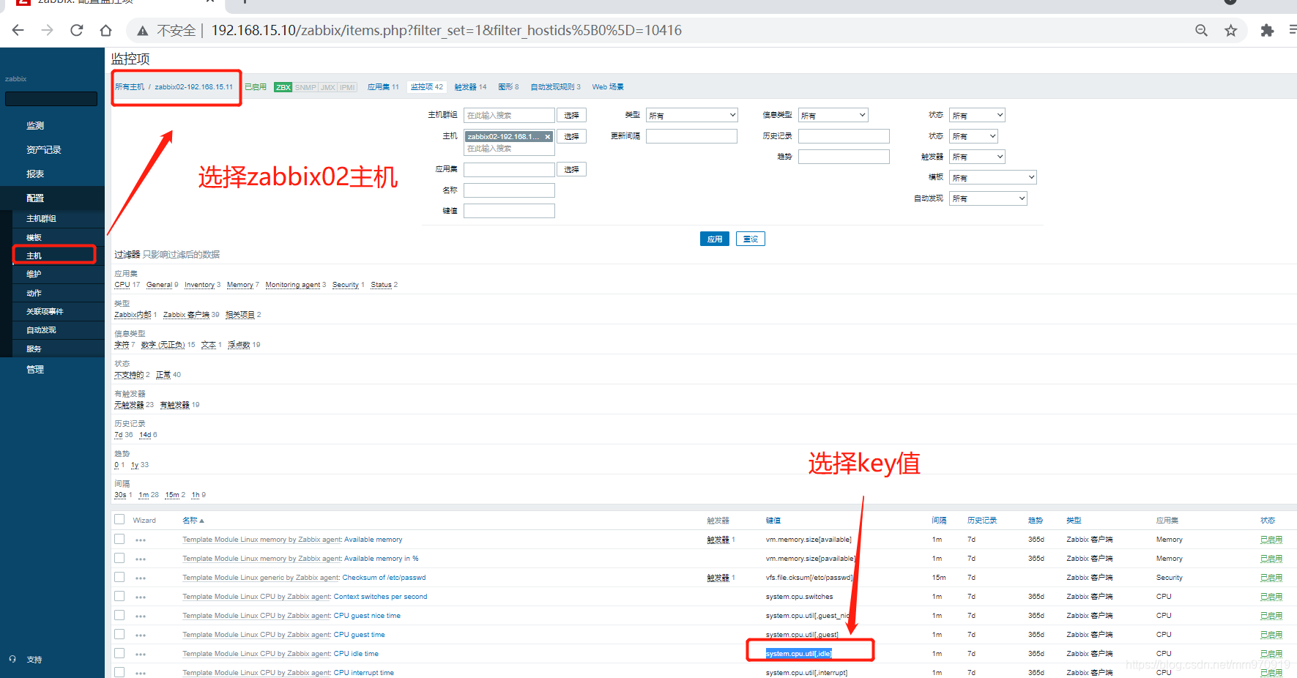The width and height of the screenshot is (1297, 678).
Task: Open the 触发器 14 tab
Action: pyautogui.click(x=470, y=87)
